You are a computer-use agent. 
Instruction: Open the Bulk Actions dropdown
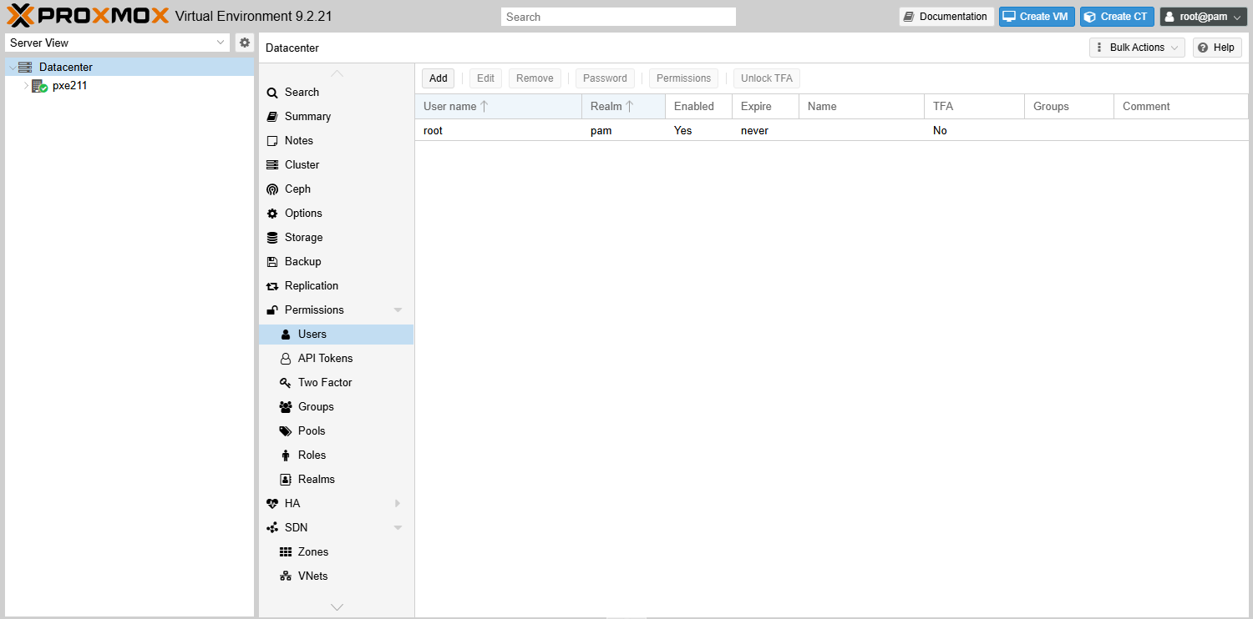coord(1137,48)
